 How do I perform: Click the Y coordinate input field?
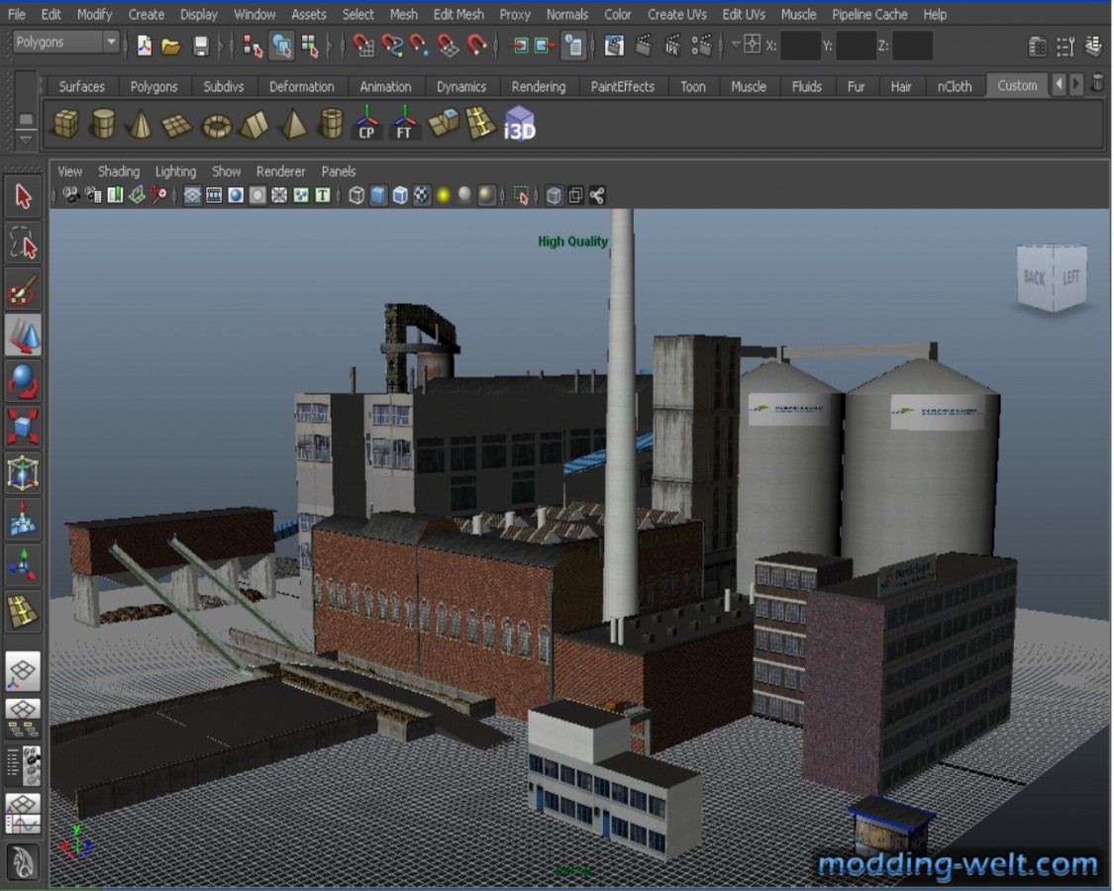(x=857, y=46)
